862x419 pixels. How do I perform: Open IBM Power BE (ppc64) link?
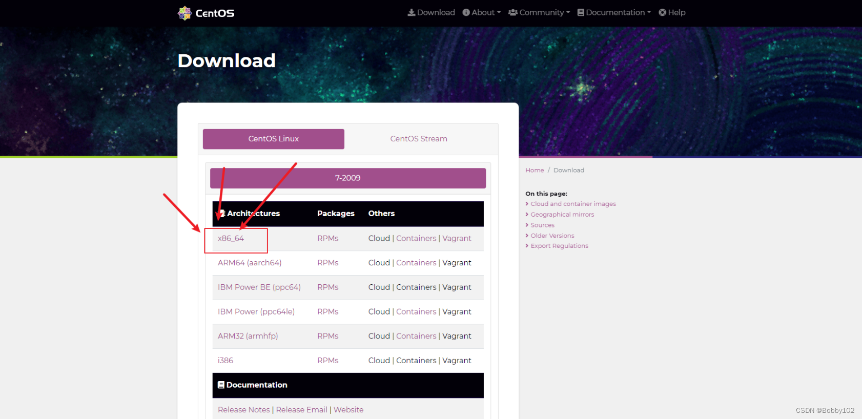259,287
